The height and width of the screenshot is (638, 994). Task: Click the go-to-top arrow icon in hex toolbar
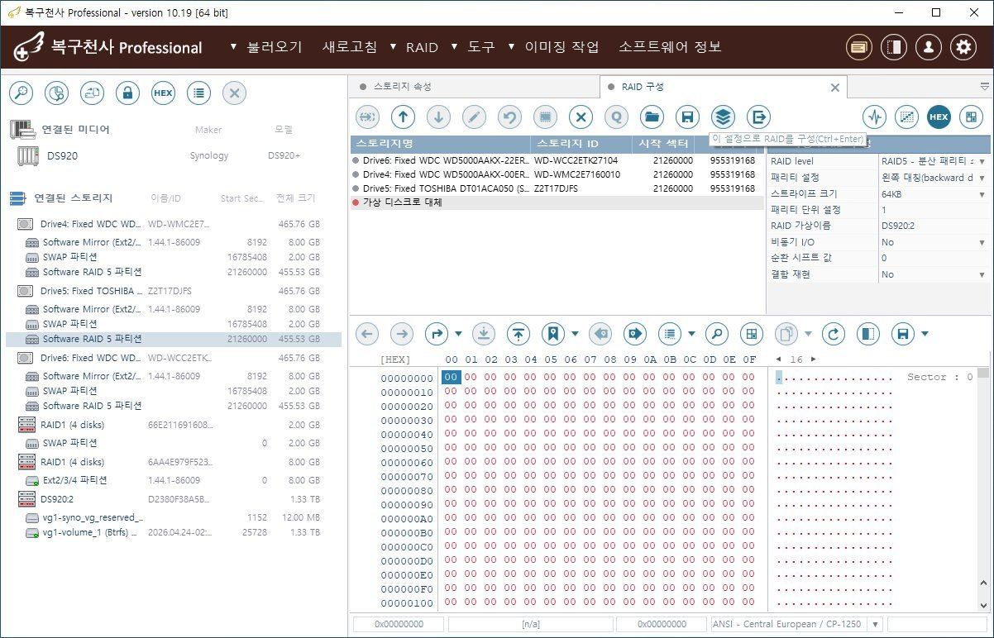pos(519,334)
